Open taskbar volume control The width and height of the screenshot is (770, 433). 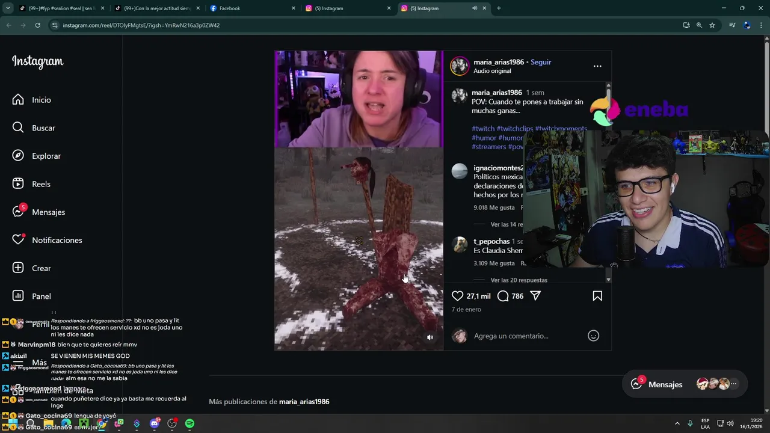(x=730, y=423)
